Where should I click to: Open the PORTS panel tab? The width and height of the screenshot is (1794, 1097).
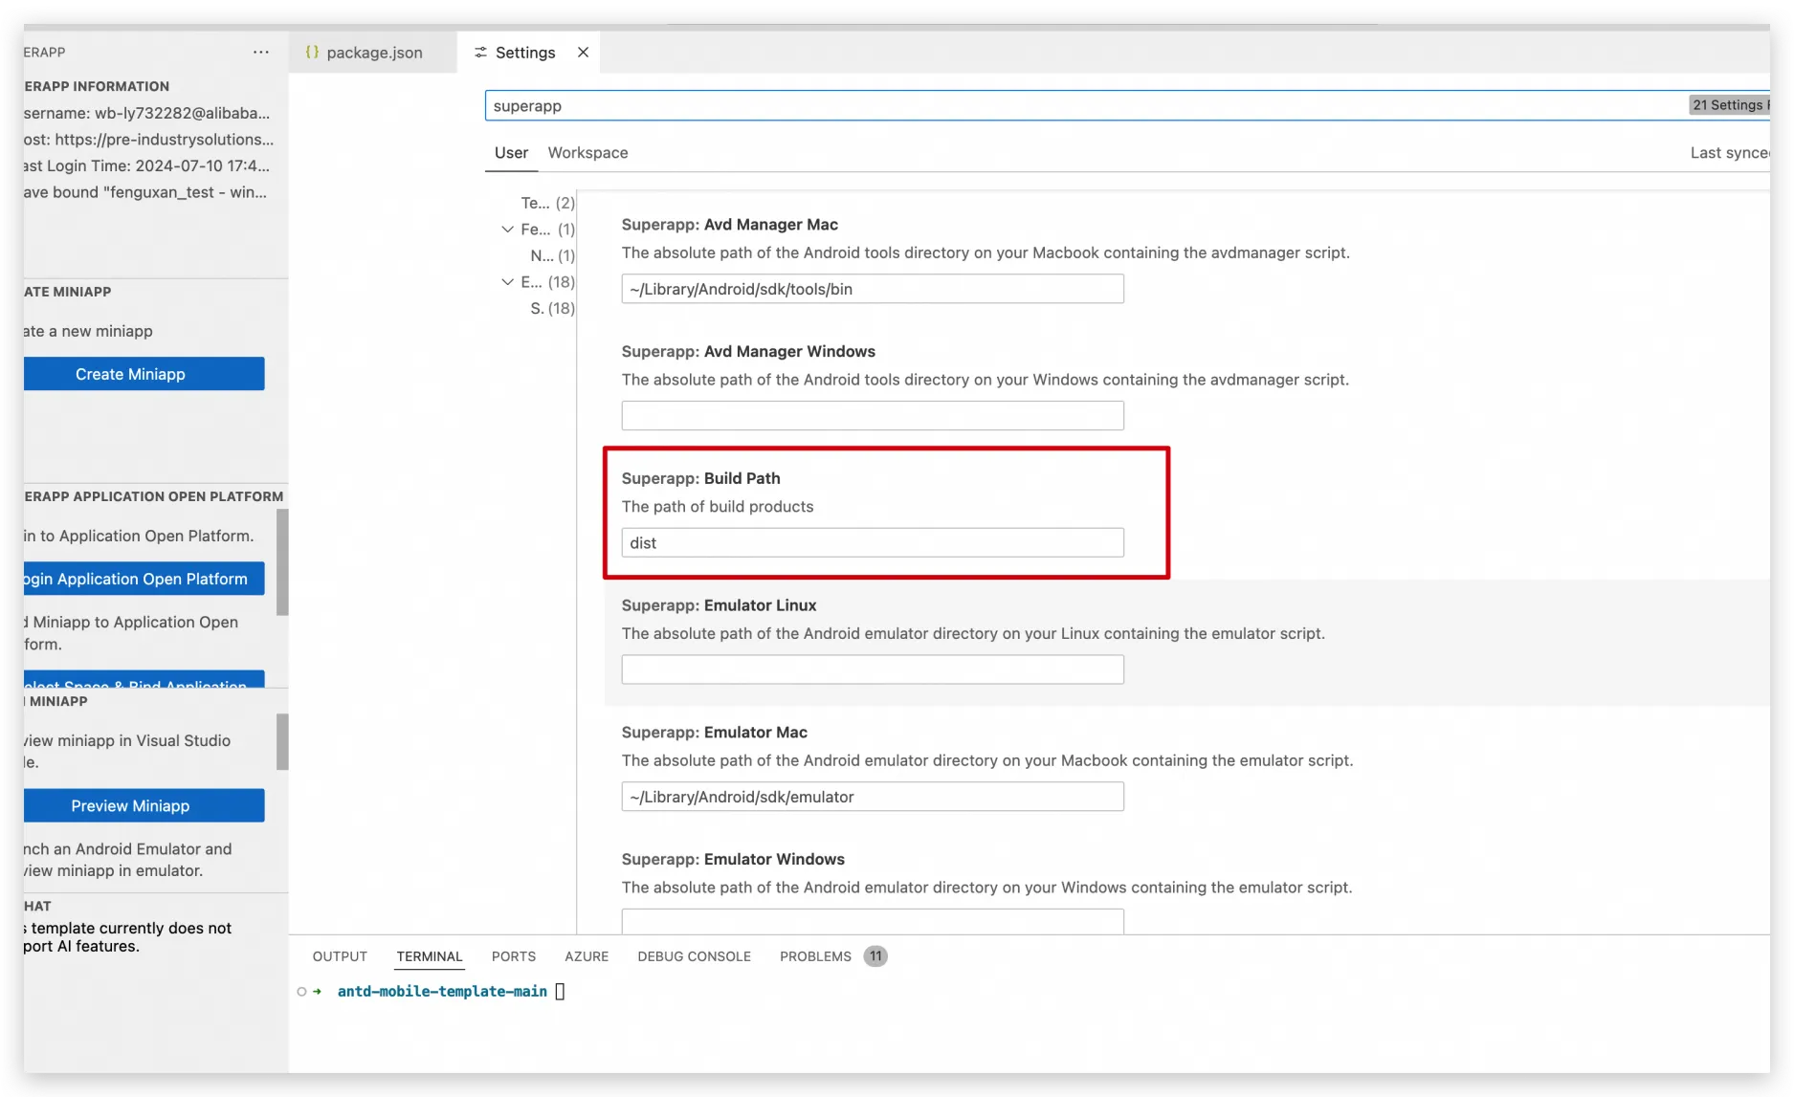click(x=514, y=956)
